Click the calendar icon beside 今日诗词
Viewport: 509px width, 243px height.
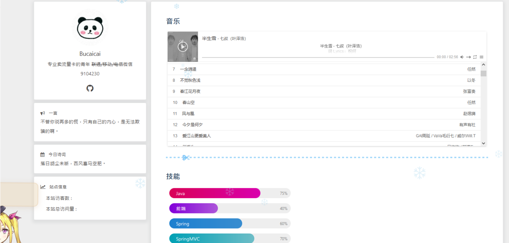pyautogui.click(x=43, y=154)
